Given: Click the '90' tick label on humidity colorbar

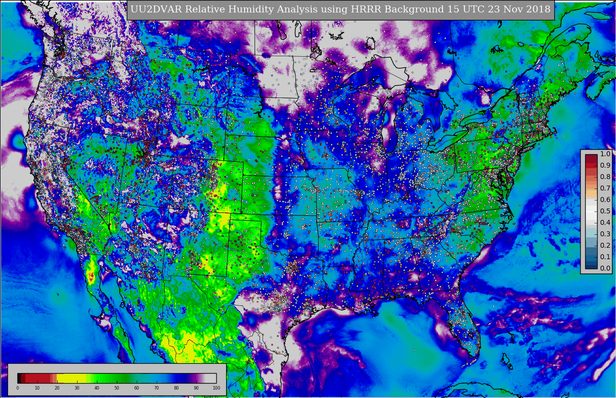Looking at the screenshot, I should (x=196, y=388).
